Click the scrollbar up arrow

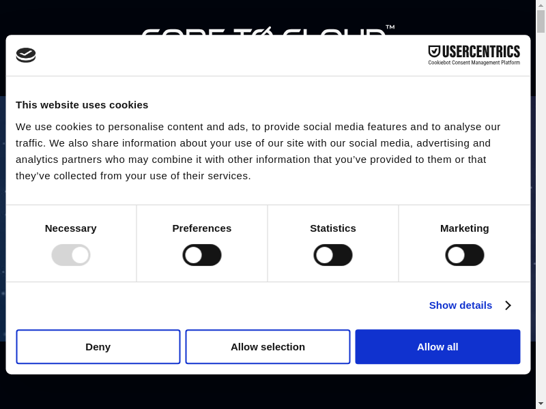(x=541, y=5)
